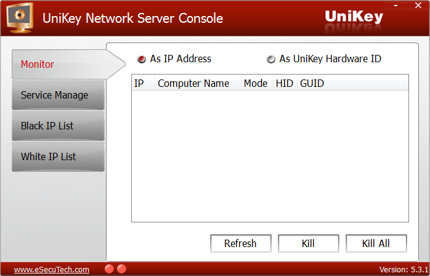
Task: Click the Refresh button
Action: tap(240, 243)
